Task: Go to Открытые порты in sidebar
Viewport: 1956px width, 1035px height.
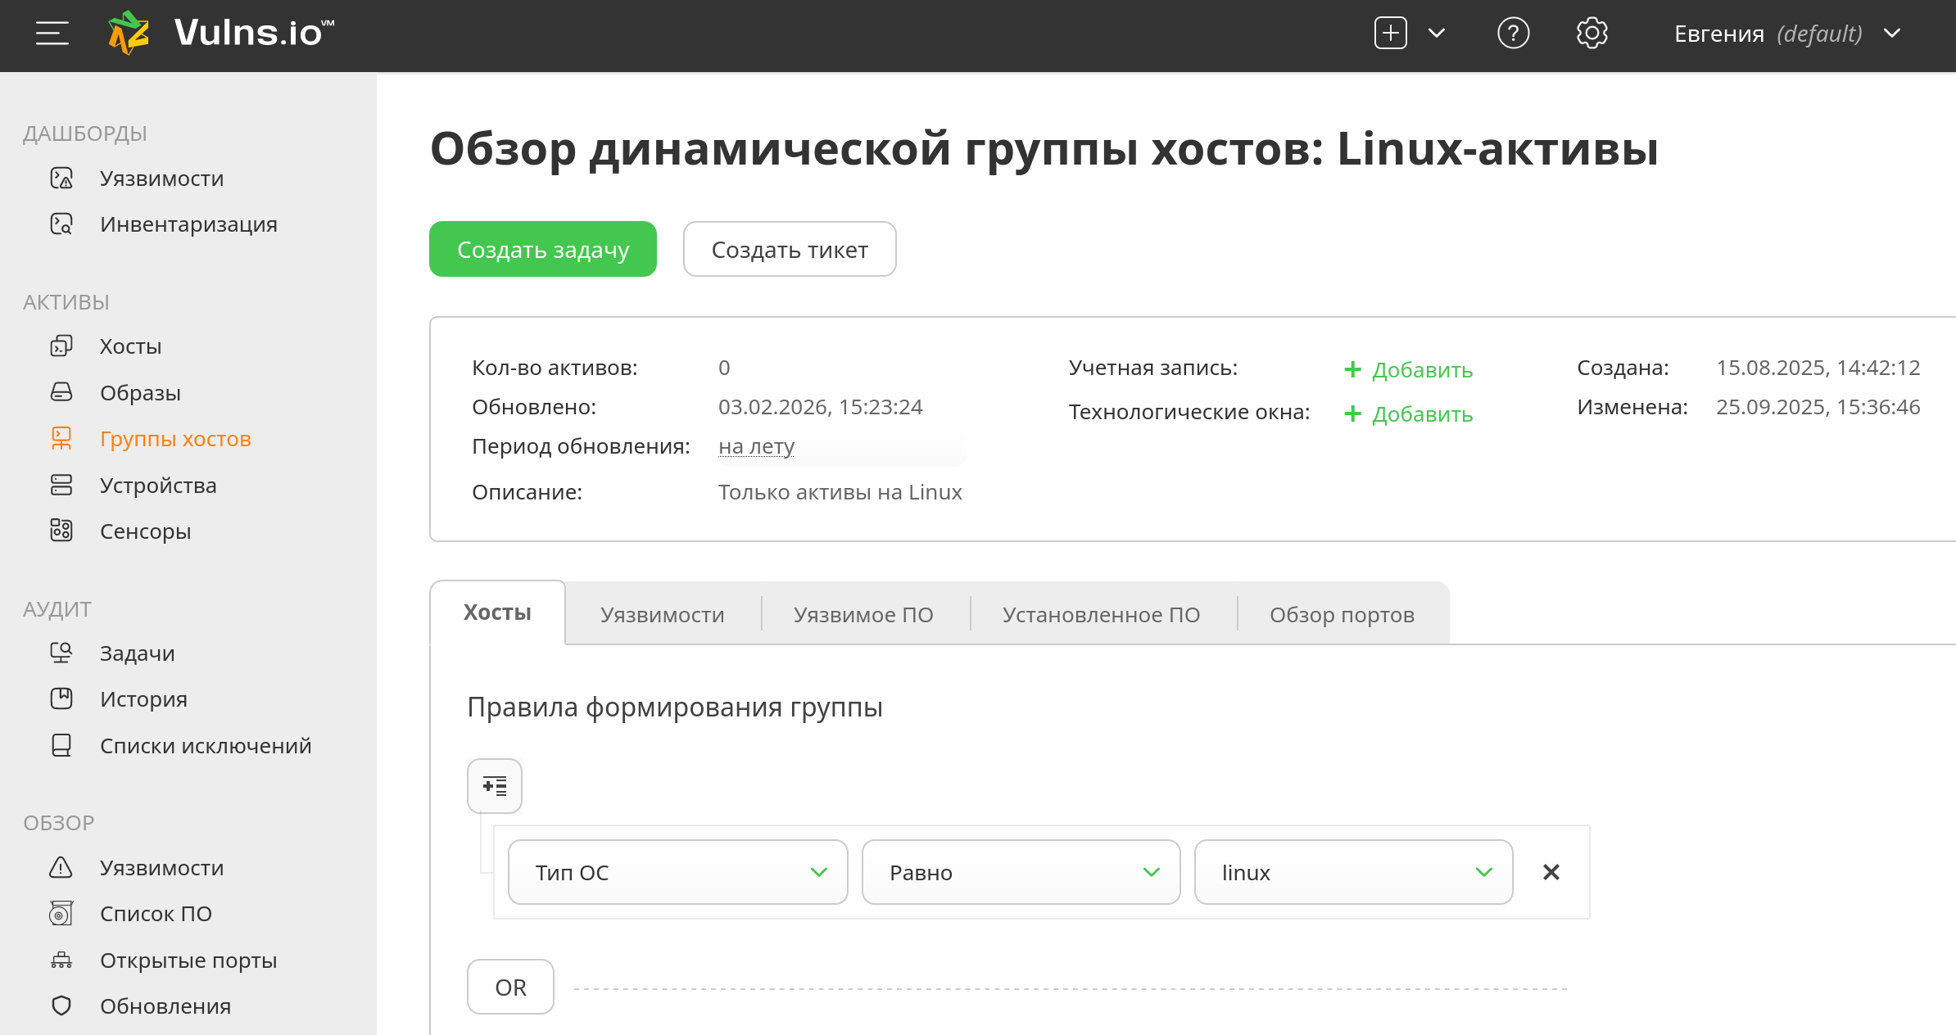Action: [x=188, y=960]
